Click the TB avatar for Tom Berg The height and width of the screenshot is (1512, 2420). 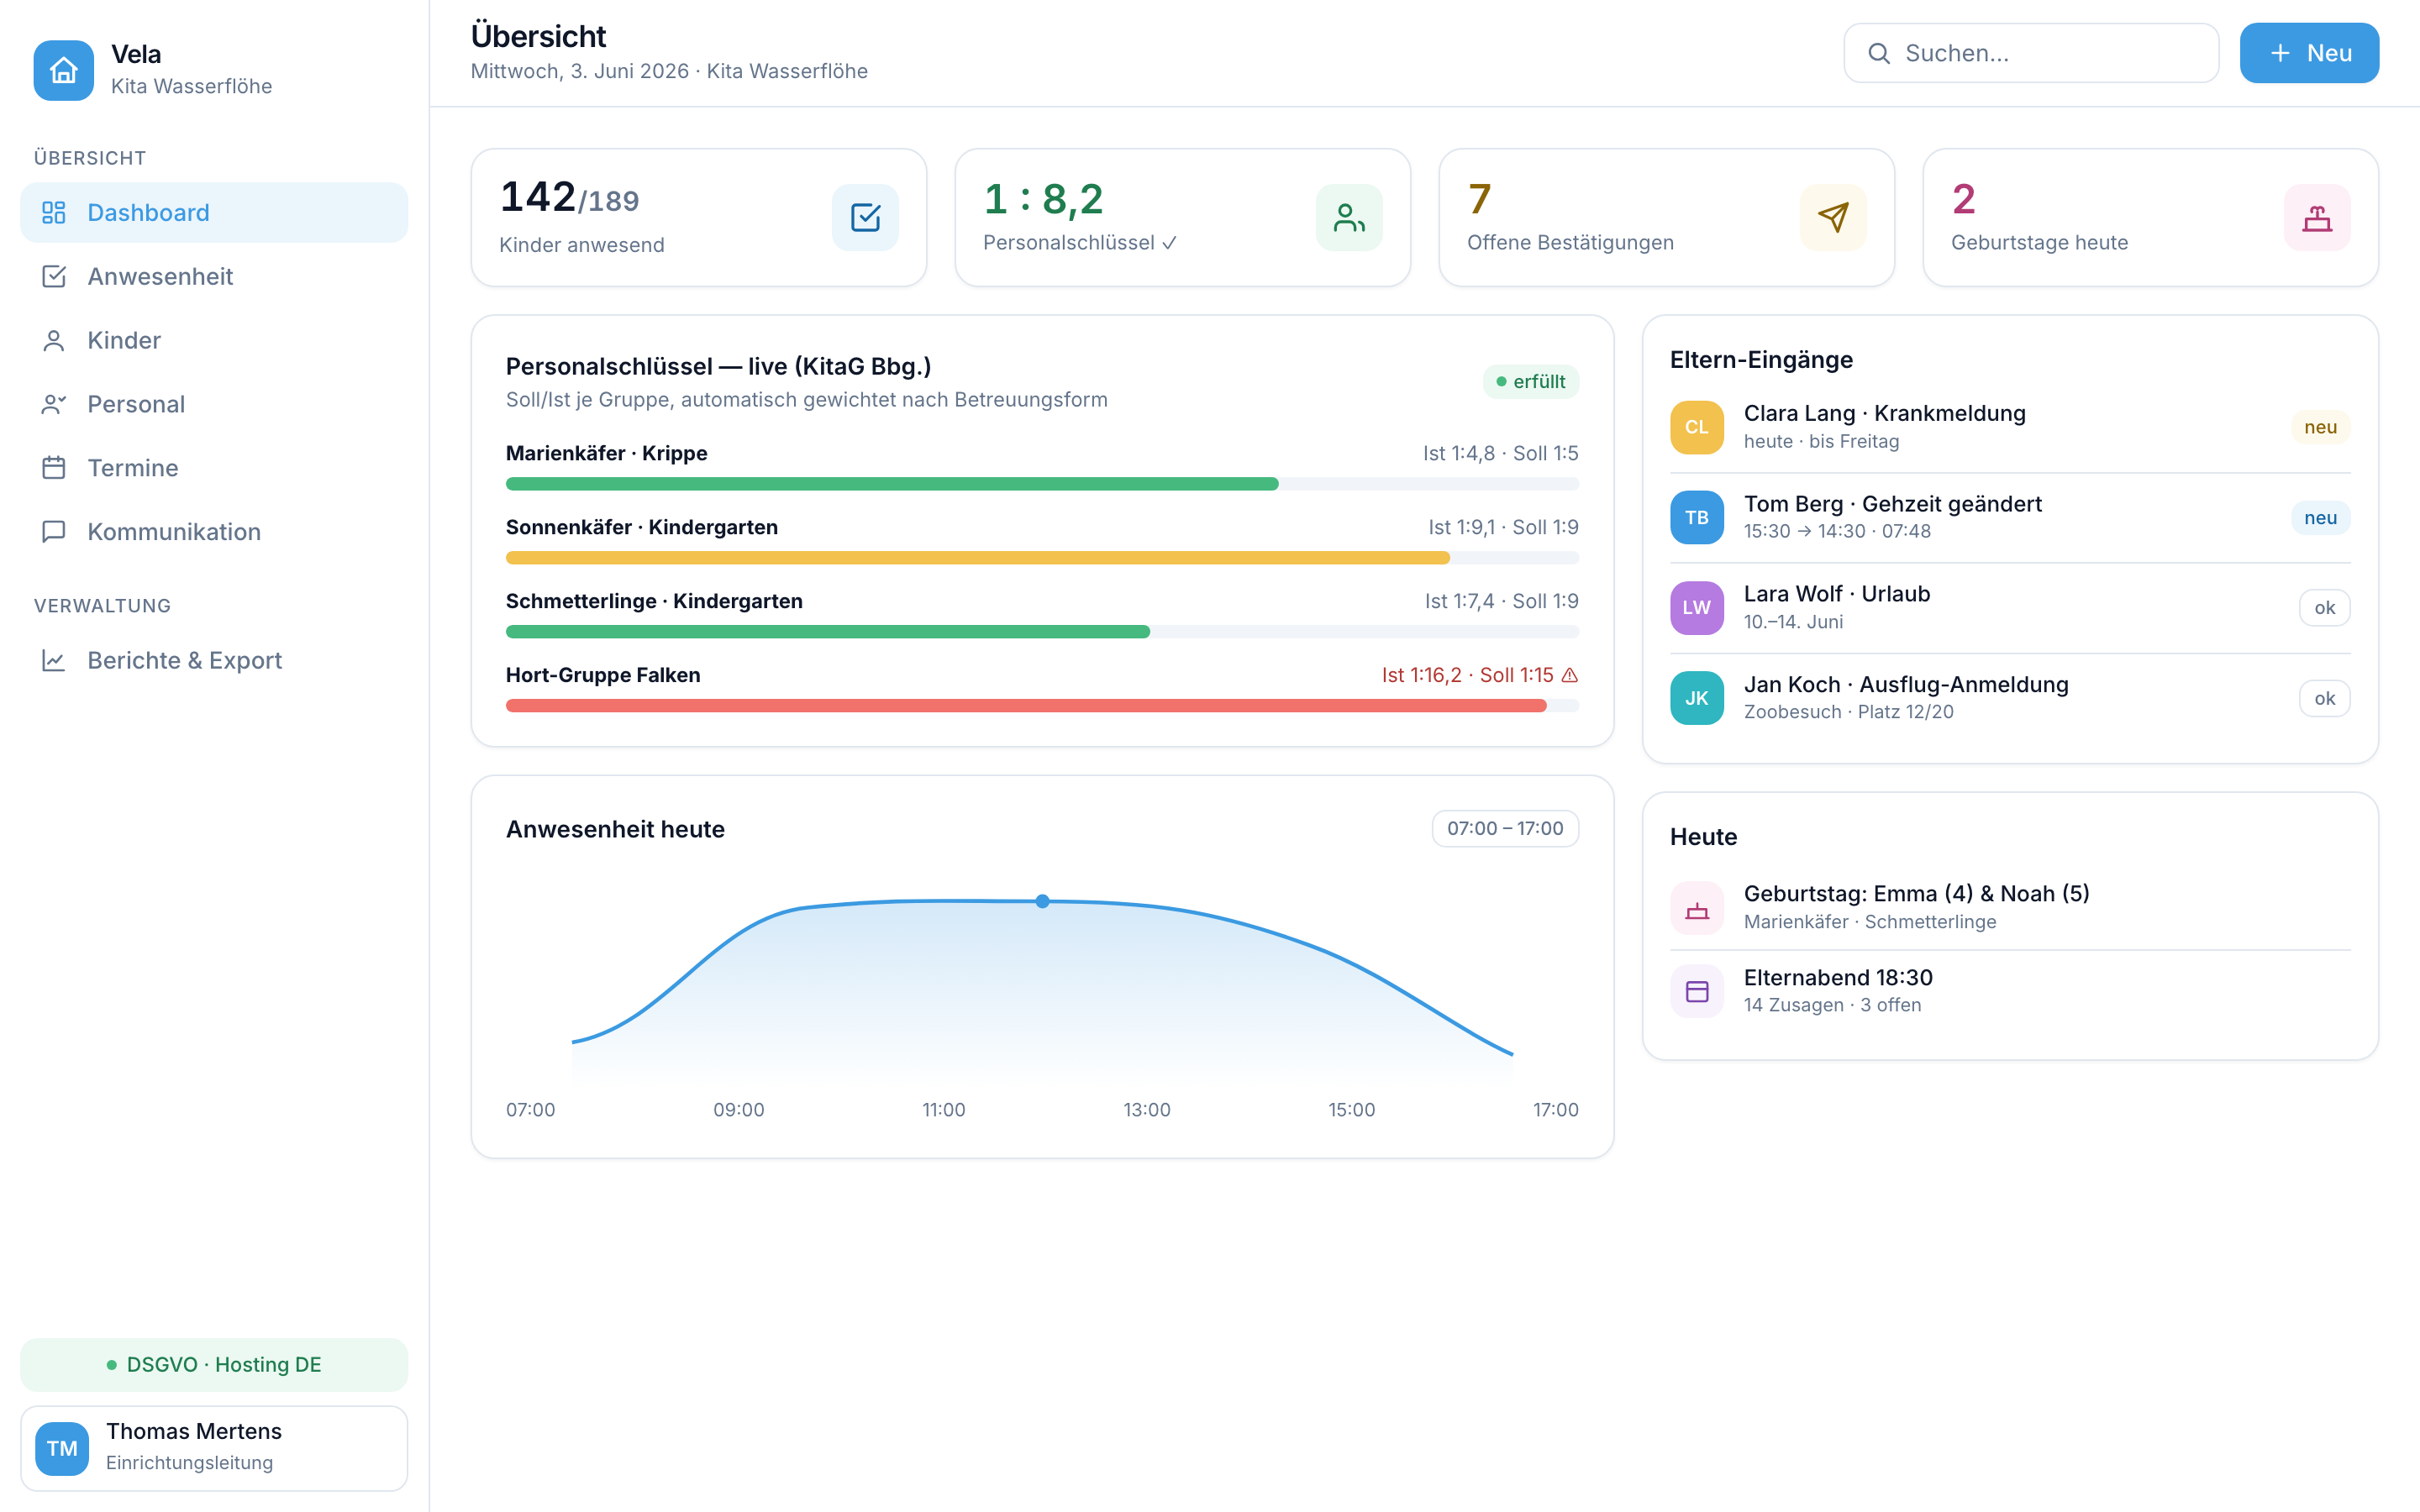coord(1697,517)
